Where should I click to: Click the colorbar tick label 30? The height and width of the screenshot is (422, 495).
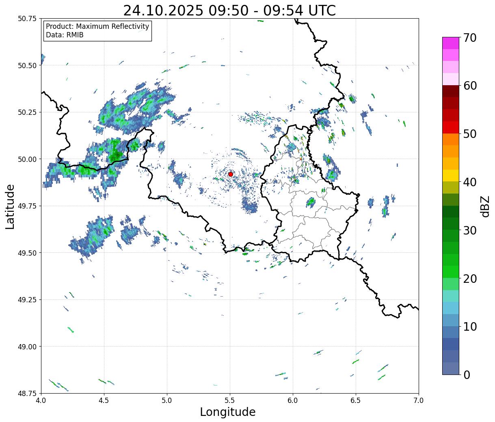470,230
